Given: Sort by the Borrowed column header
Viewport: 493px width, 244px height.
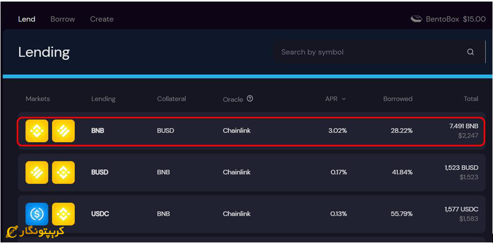Looking at the screenshot, I should (x=398, y=99).
